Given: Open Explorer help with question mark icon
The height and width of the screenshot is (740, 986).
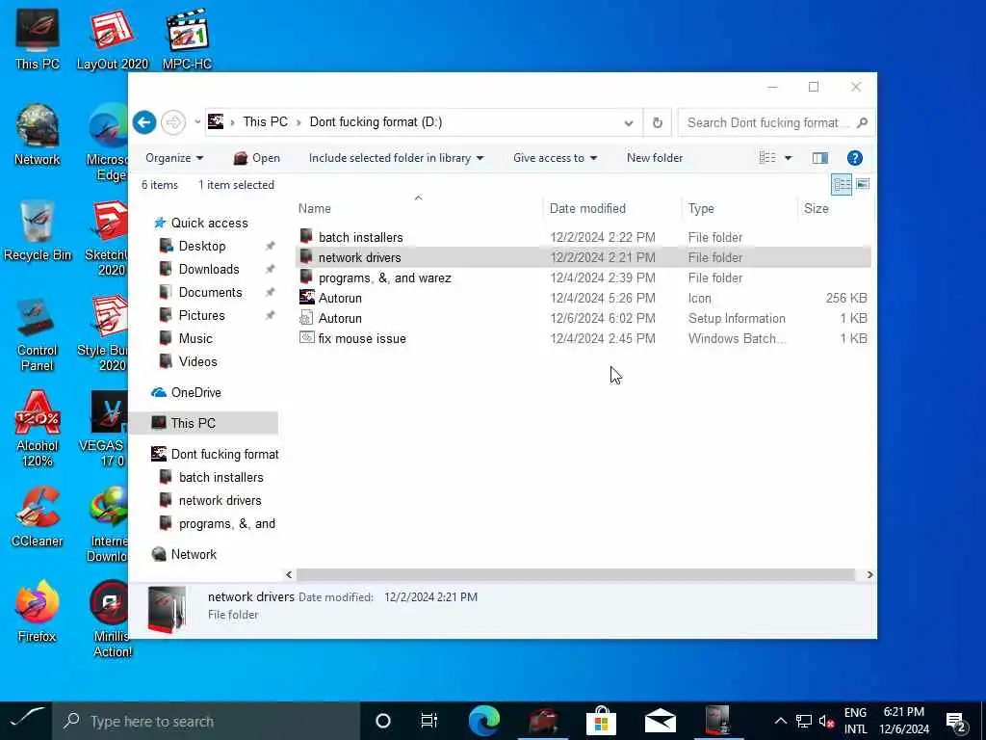Looking at the screenshot, I should 854,158.
